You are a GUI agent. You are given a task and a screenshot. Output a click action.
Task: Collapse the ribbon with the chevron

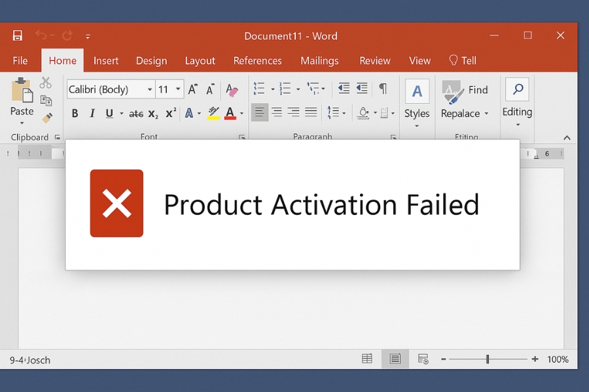pos(565,137)
